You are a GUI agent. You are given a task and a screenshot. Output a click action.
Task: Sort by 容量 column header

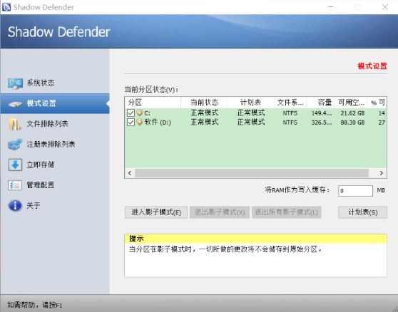[x=320, y=103]
